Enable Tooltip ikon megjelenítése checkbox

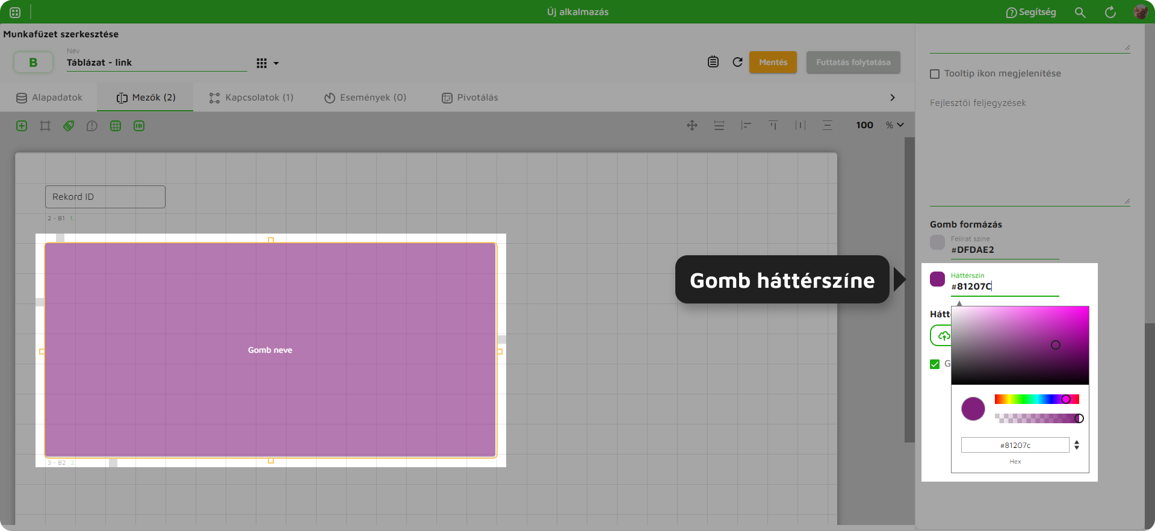click(935, 74)
